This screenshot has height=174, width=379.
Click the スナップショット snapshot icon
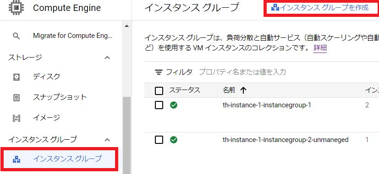tap(16, 98)
